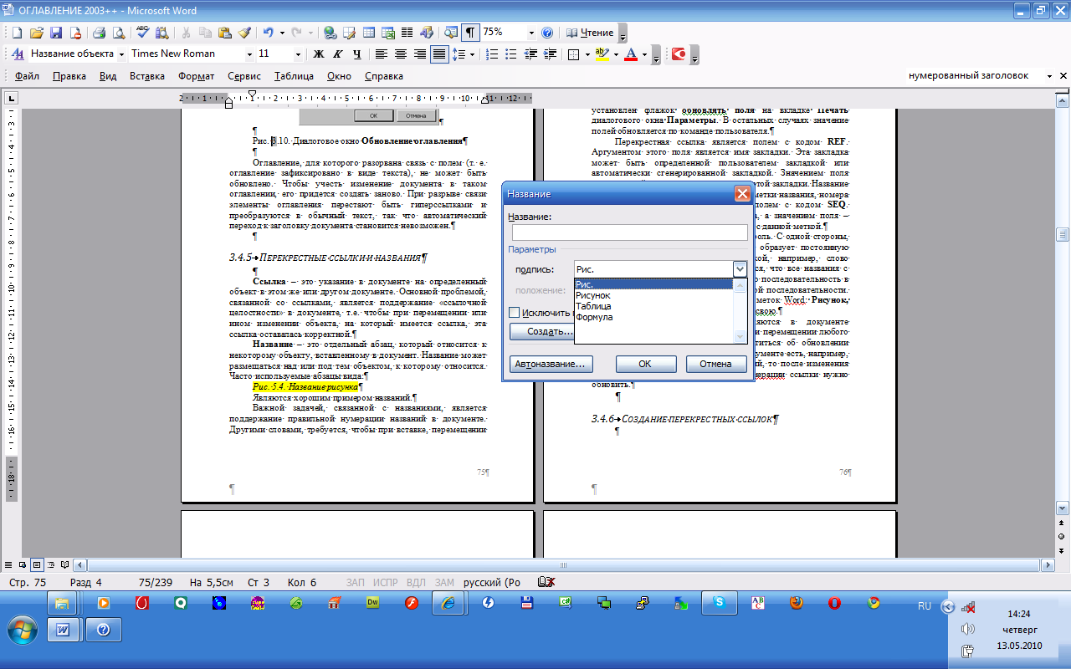This screenshot has height=669, width=1071.
Task: Switch to Чтение reading layout
Action: 591,33
